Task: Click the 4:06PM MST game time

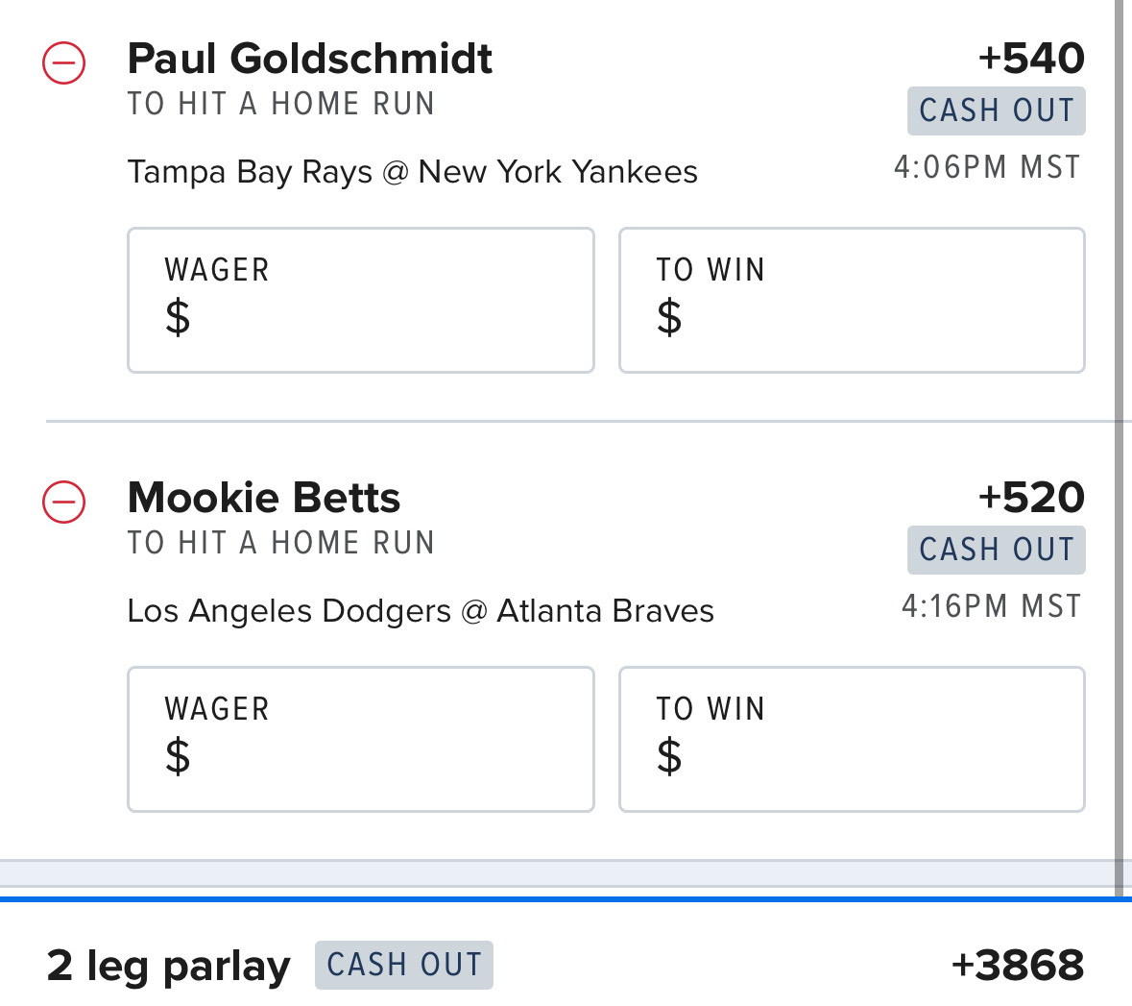Action: 987,167
